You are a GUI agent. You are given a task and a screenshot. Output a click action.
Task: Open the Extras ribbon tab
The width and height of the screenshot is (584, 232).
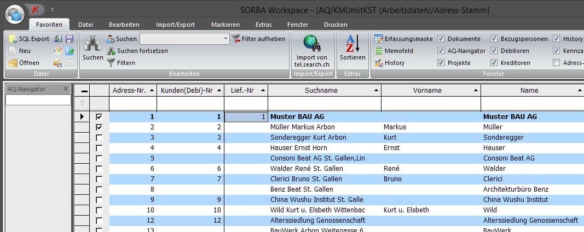click(264, 25)
